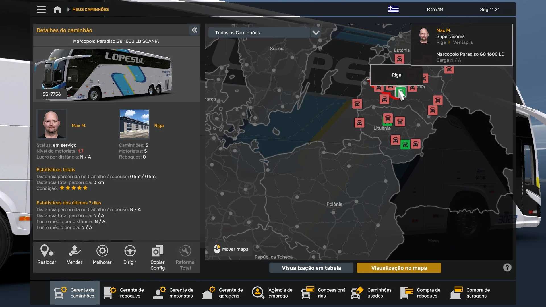Switch to Visualização em tabela
Image resolution: width=546 pixels, height=307 pixels.
(311, 268)
